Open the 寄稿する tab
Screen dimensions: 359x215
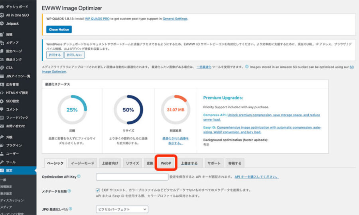click(x=235, y=163)
